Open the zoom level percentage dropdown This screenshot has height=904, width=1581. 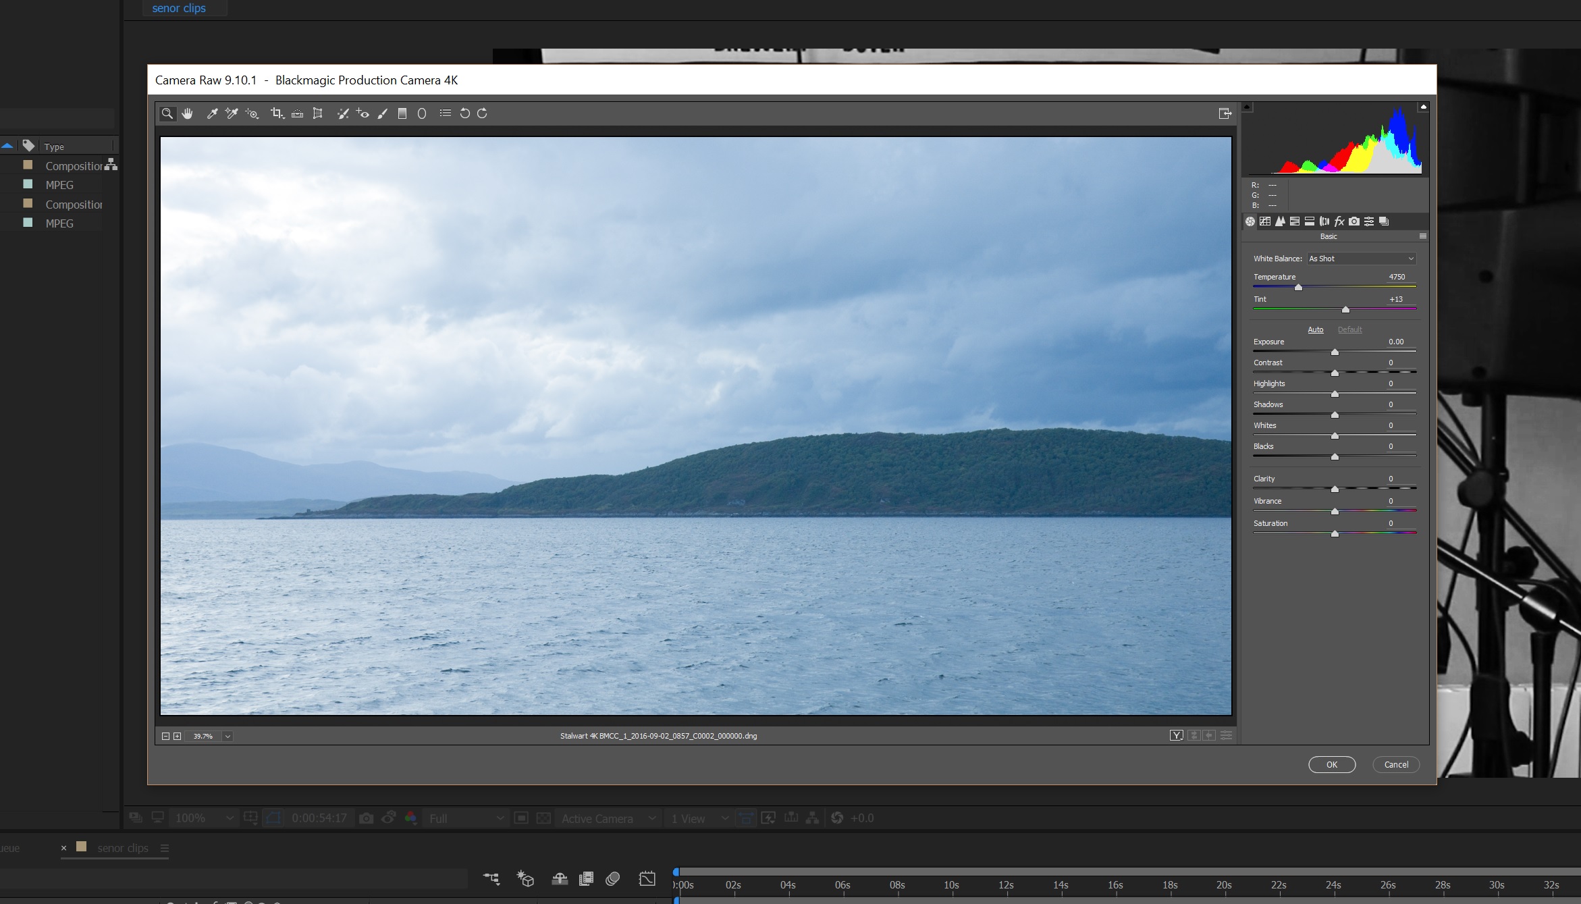pyautogui.click(x=227, y=736)
